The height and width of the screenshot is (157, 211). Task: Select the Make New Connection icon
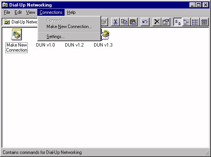tap(17, 35)
